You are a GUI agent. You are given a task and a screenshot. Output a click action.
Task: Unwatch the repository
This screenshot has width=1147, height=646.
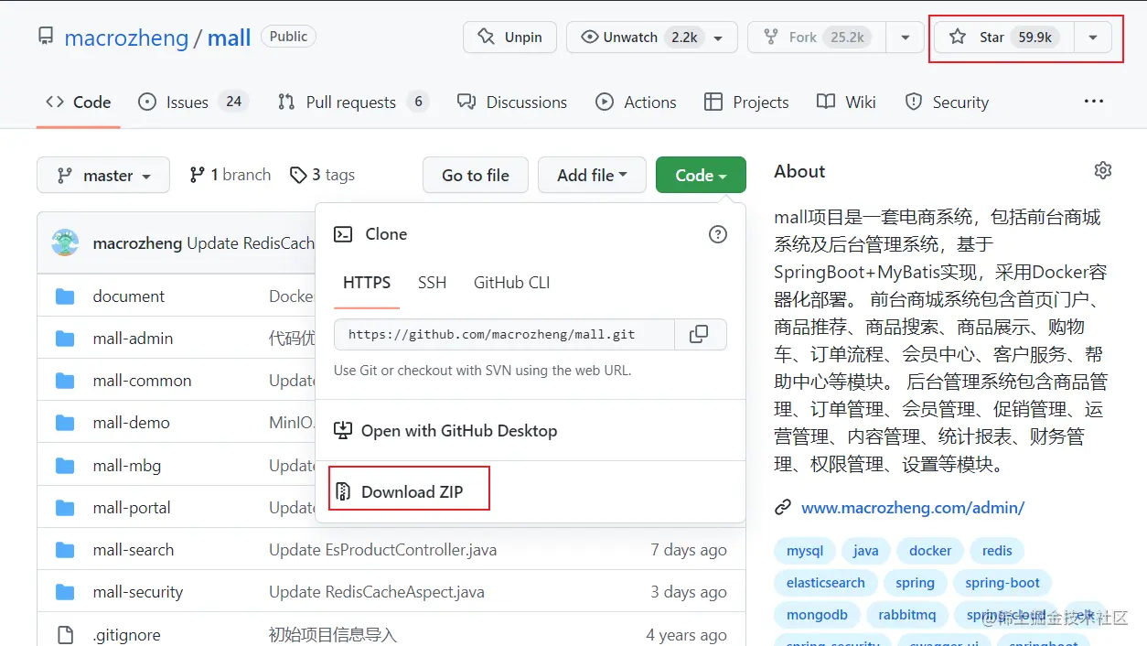point(654,38)
